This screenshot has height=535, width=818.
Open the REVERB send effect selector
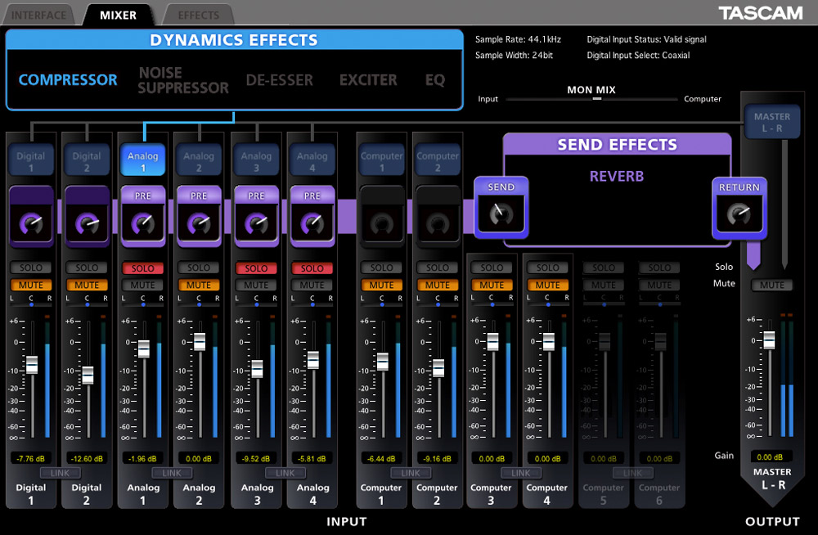pos(616,176)
